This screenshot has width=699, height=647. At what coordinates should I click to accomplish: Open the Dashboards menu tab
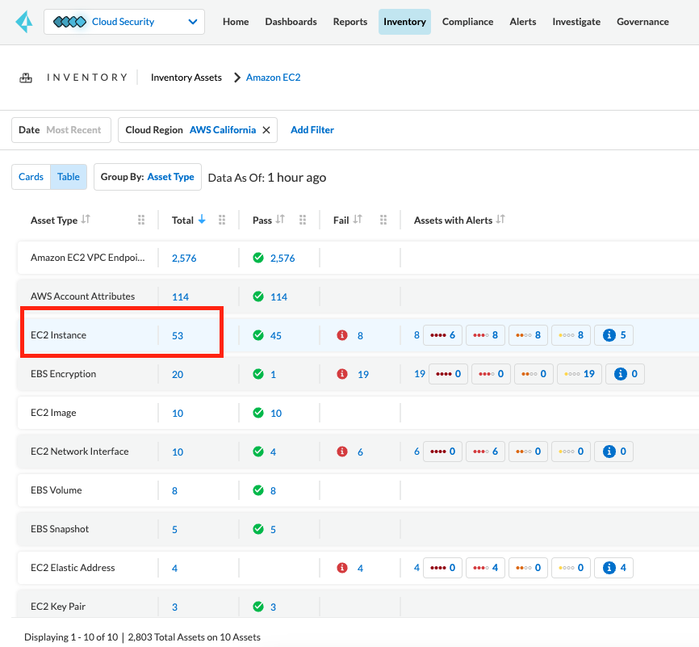coord(291,22)
